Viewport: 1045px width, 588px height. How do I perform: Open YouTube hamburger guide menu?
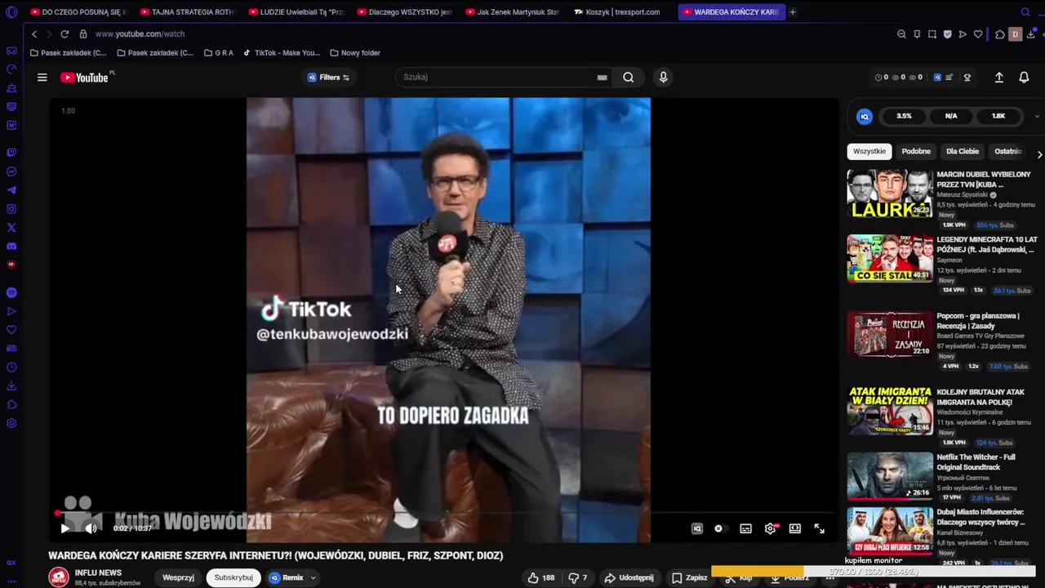click(x=42, y=78)
